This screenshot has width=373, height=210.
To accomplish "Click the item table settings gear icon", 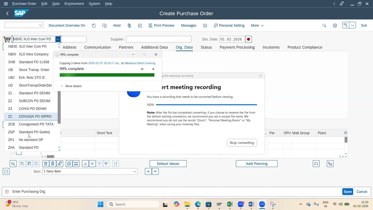I will [346, 133].
